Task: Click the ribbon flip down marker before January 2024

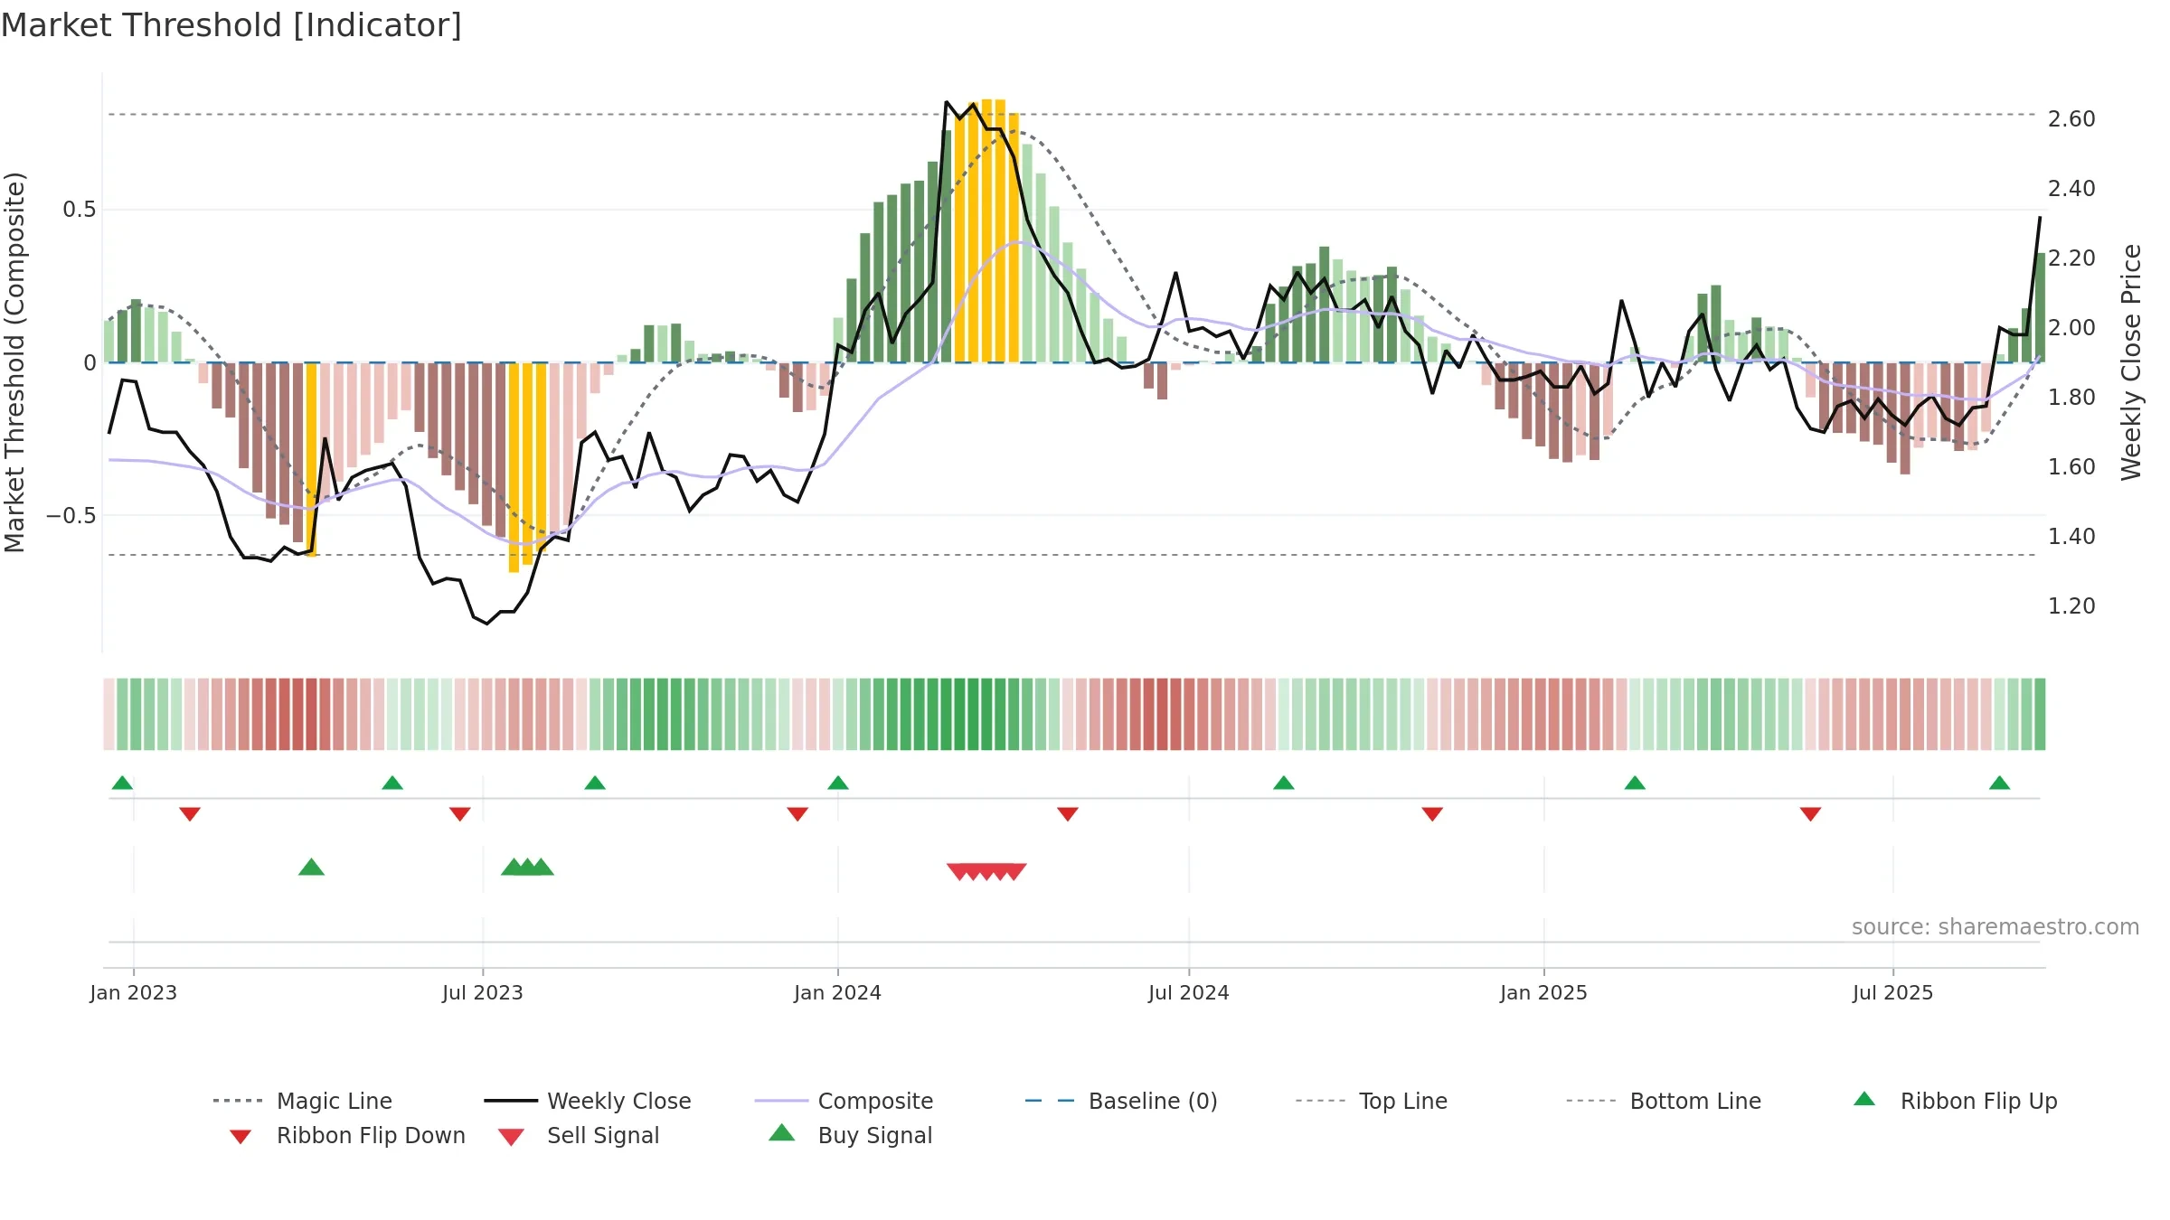Action: point(797,814)
